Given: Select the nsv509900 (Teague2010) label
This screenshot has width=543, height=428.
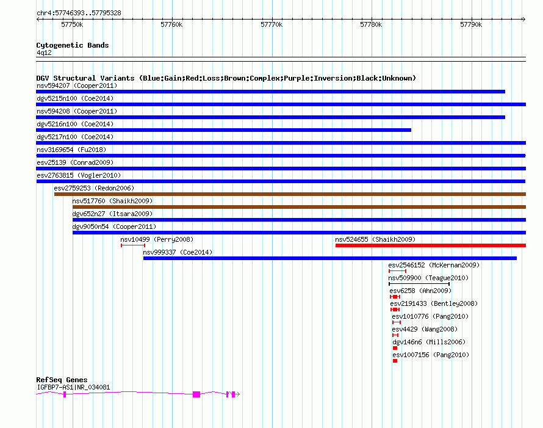Looking at the screenshot, I should pyautogui.click(x=428, y=278).
